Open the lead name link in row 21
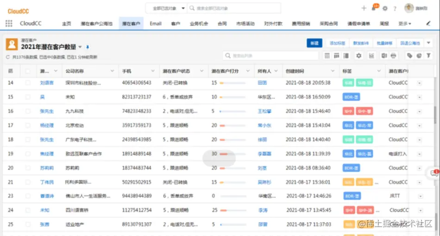Screen dimensions: 440x236 47,182
